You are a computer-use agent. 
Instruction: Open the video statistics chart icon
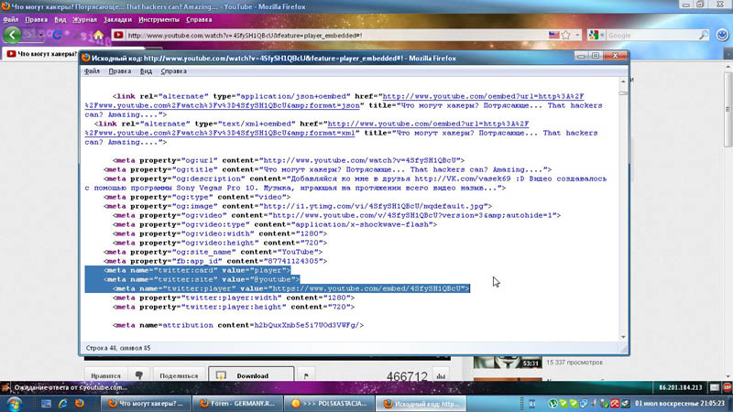coord(441,375)
